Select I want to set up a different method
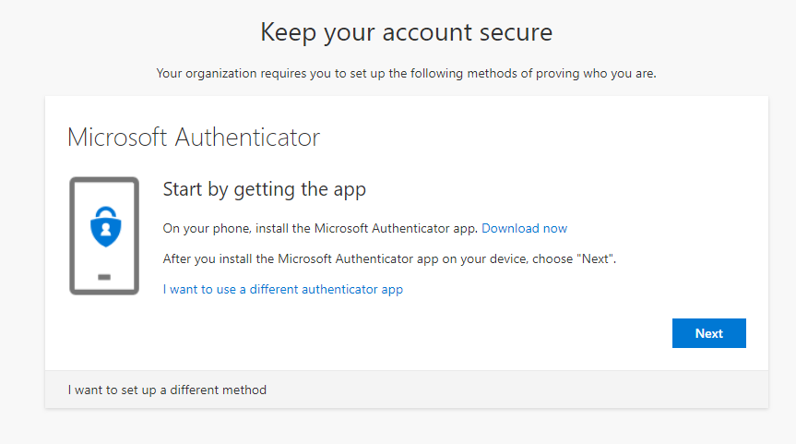Image resolution: width=796 pixels, height=444 pixels. (167, 390)
